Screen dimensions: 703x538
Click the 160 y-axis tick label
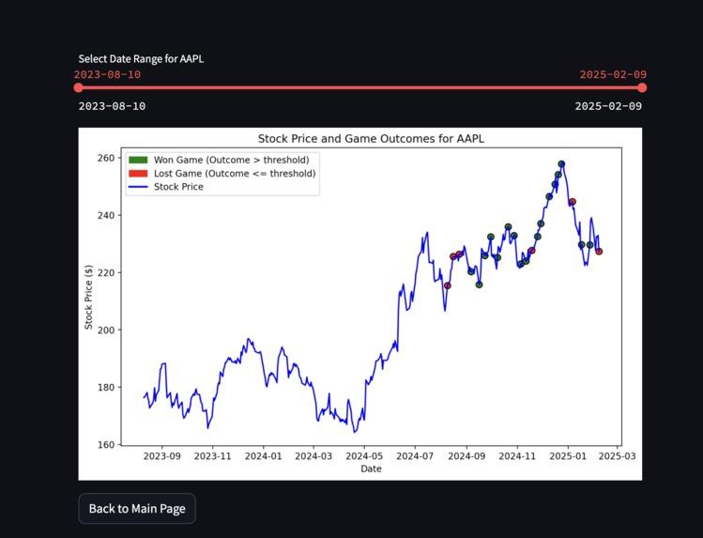pyautogui.click(x=106, y=444)
